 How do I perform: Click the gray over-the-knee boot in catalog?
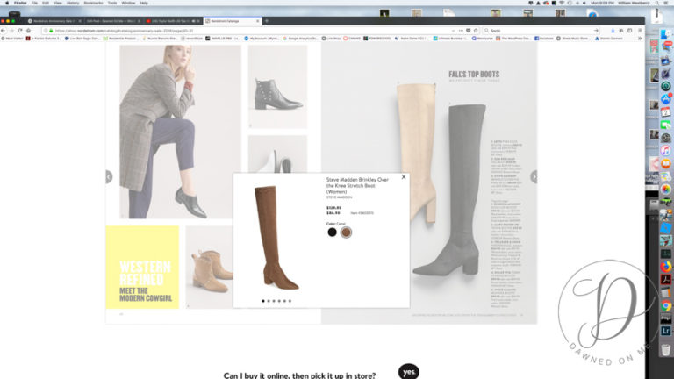[451, 189]
